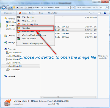Click the search magnifier icon
This screenshot has width=110, height=108.
[x=106, y=7]
